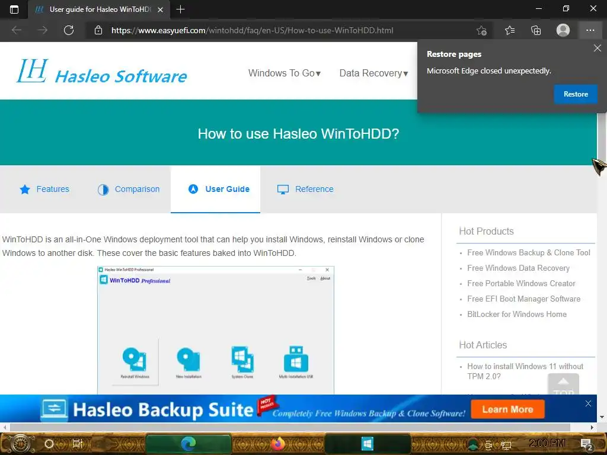Close the User guide for Hasleo WinToHDD tab
The width and height of the screenshot is (607, 455).
point(160,9)
